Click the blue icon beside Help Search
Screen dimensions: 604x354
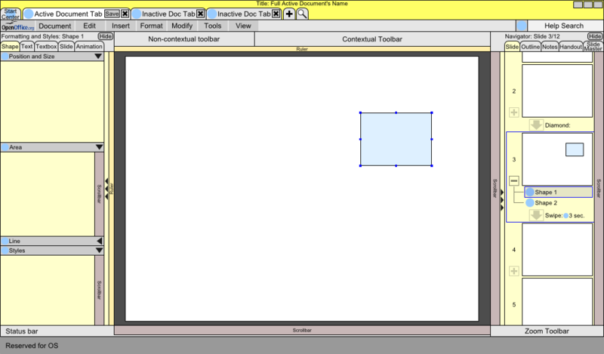tap(522, 26)
